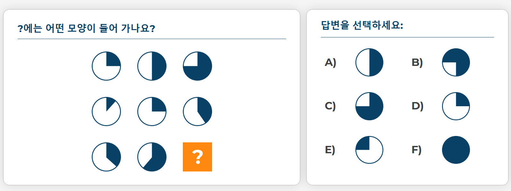Image resolution: width=511 pixels, height=191 pixels.
Task: Click the orange question mark tile
Action: pyautogui.click(x=197, y=156)
